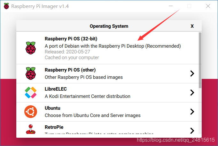
Task: Click 'A Kodi Entertainment Center distribution' text
Action: click(88, 96)
